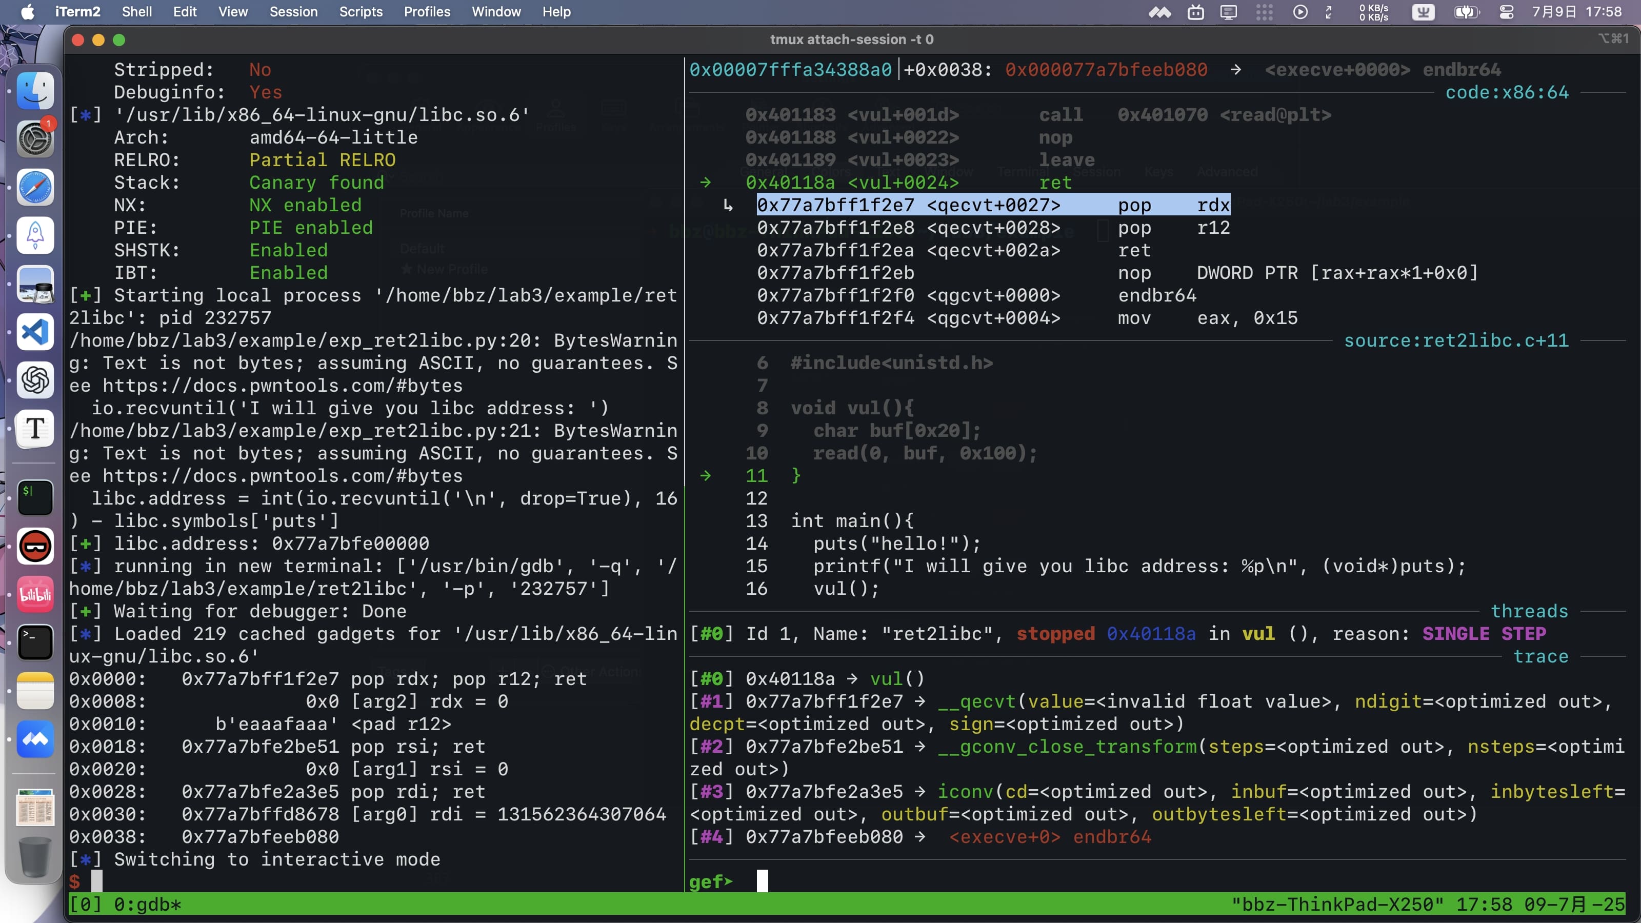Click input method icon in menu bar
The image size is (1641, 923).
[x=1423, y=12]
